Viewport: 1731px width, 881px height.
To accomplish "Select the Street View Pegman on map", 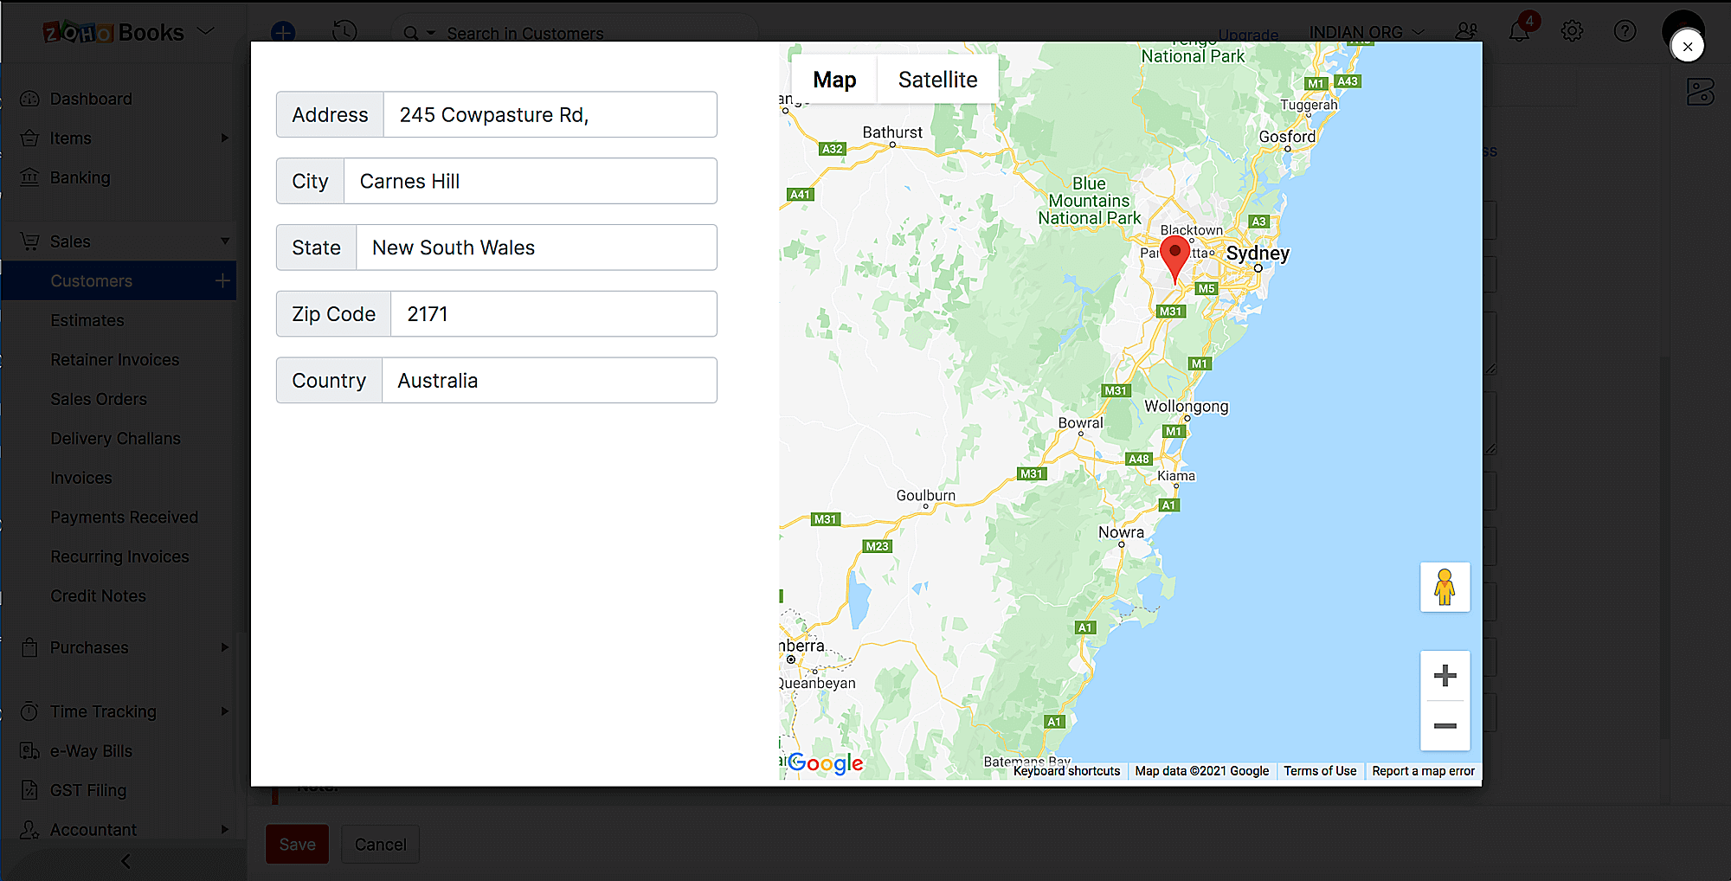I will tap(1445, 587).
